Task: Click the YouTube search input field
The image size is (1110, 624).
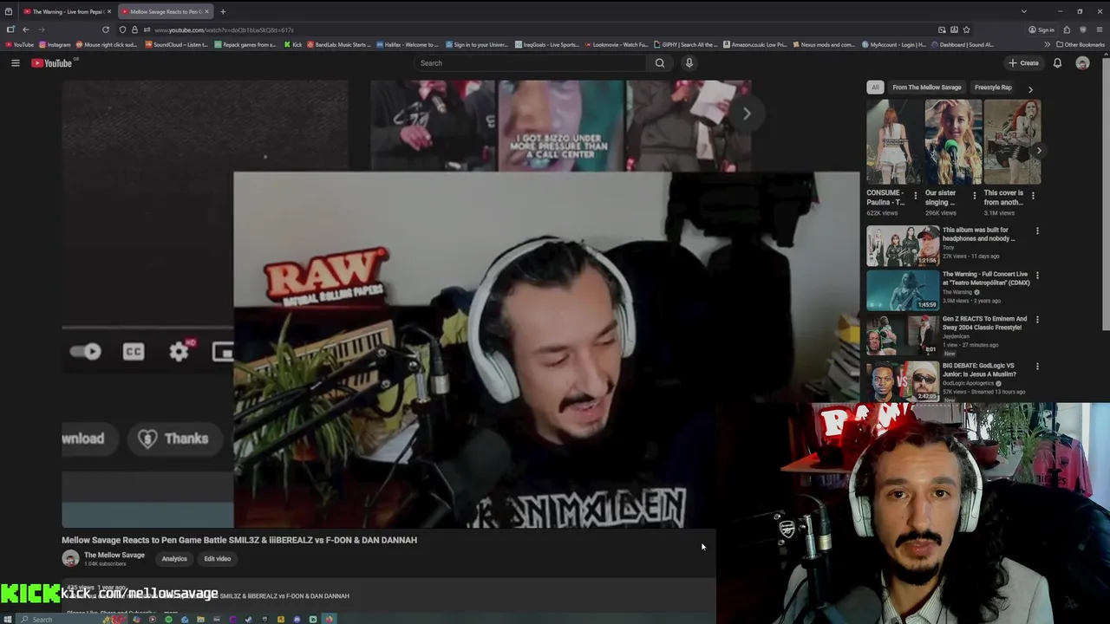Action: pyautogui.click(x=530, y=63)
